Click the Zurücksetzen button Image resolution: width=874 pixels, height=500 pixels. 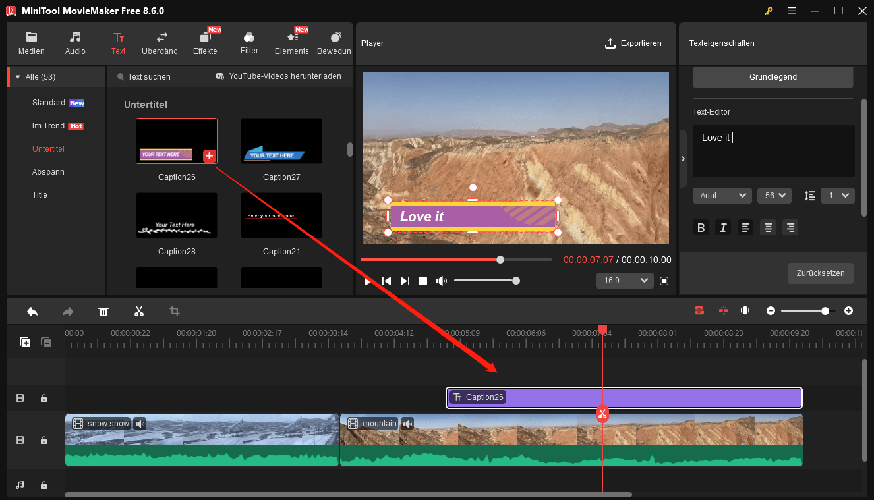820,273
